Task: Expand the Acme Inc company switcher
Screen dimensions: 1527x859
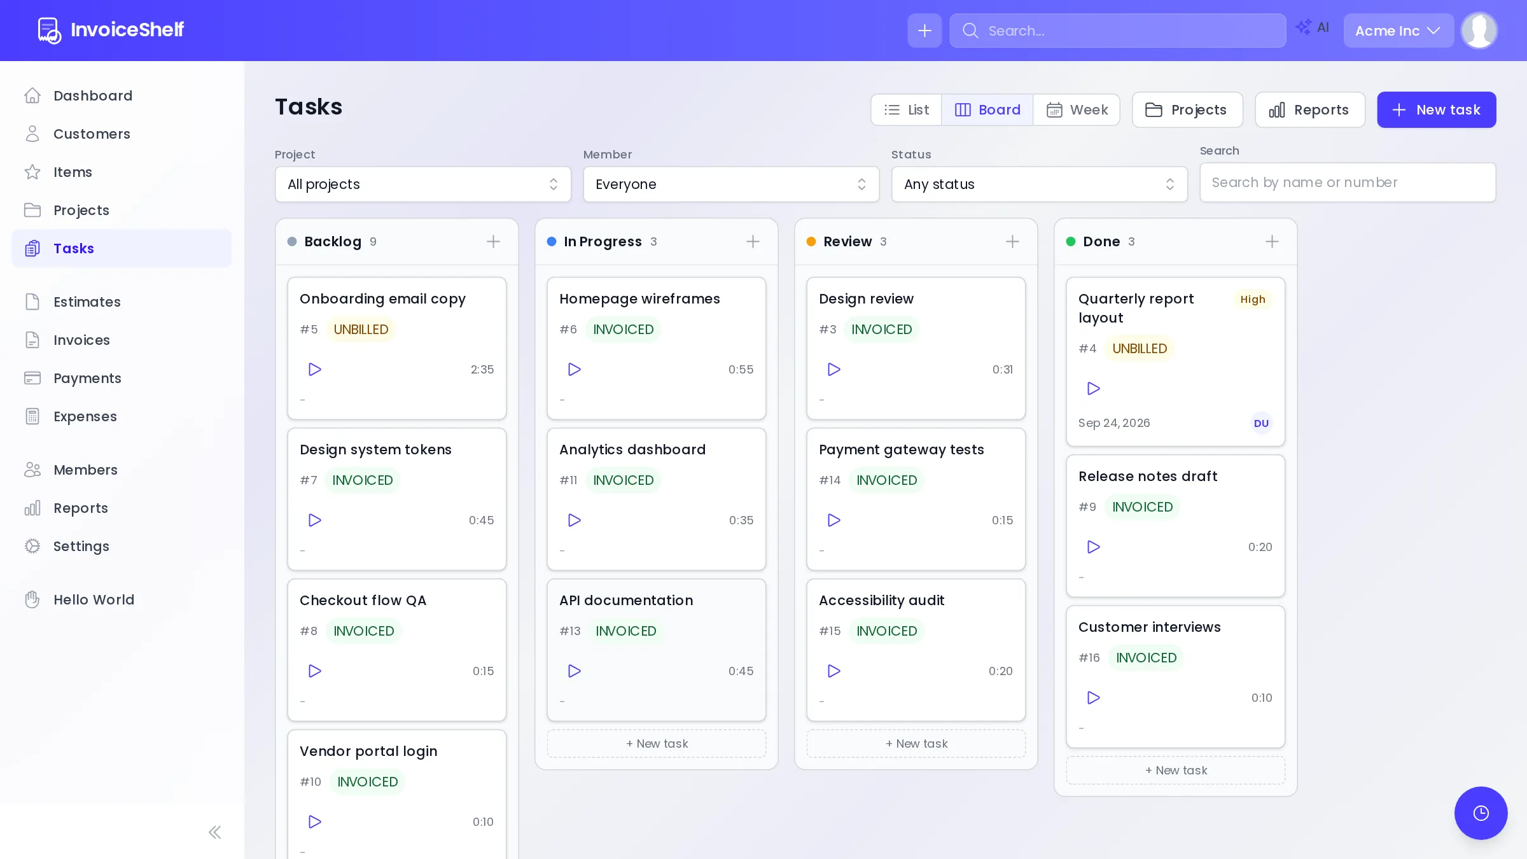Action: coord(1398,31)
